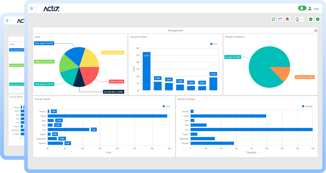326x173 pixels.
Task: Export dashboard via Management share icon
Action: [316, 30]
